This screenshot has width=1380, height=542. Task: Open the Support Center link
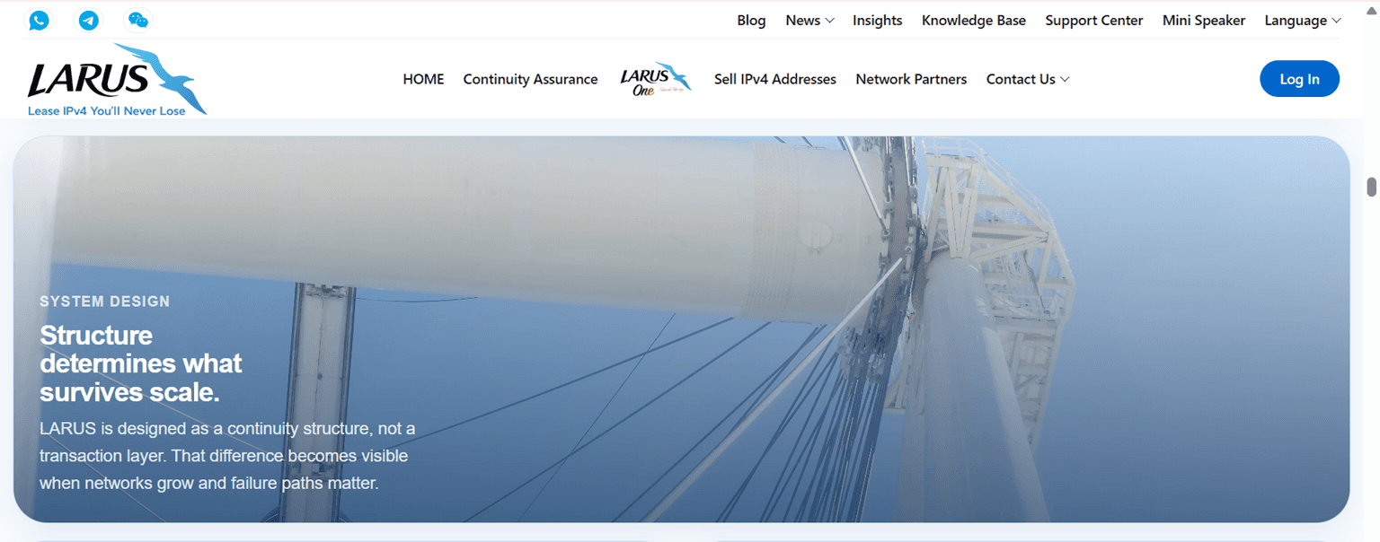click(x=1094, y=20)
